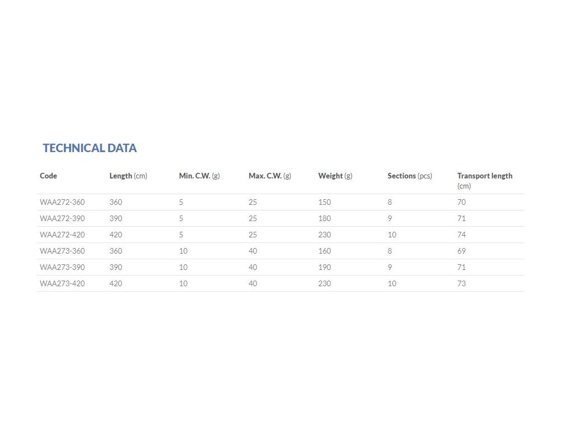
Task: Click the weight value 190
Action: pos(325,267)
